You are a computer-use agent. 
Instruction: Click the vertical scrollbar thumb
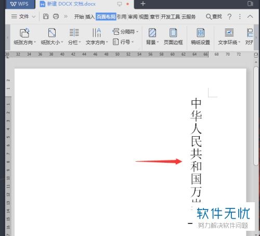coord(256,116)
